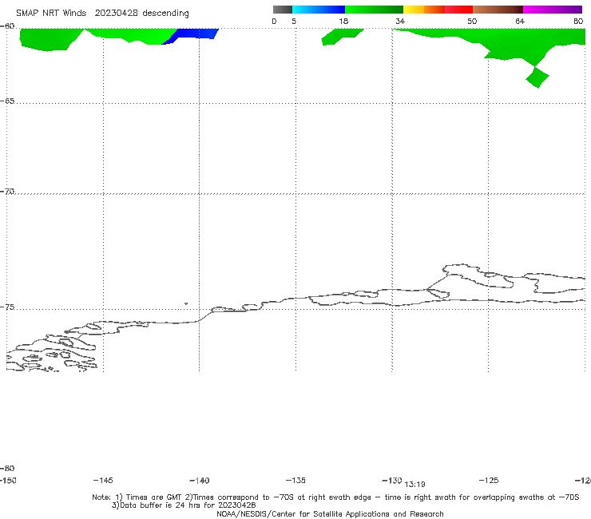The image size is (591, 519).
Task: Click the longitude label '-135'
Action: coord(295,480)
